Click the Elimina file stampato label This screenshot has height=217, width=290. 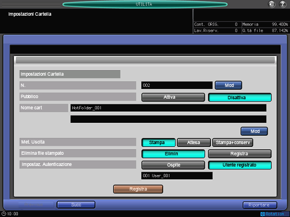78,153
